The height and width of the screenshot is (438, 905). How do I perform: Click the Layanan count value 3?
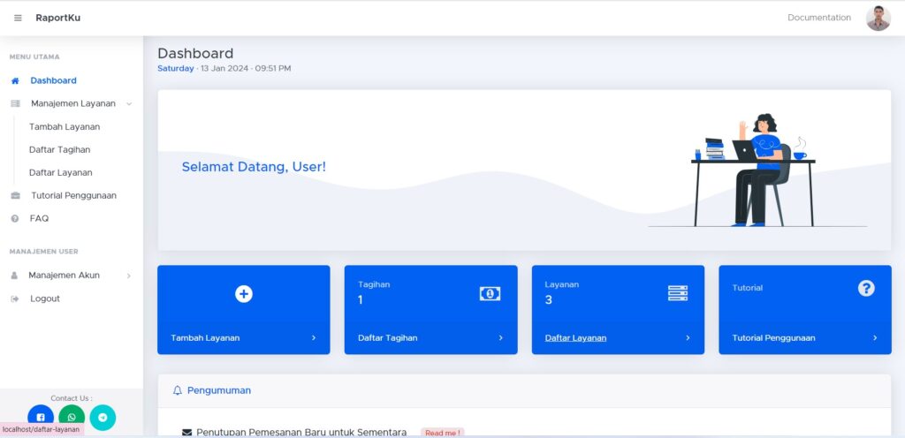pos(548,300)
